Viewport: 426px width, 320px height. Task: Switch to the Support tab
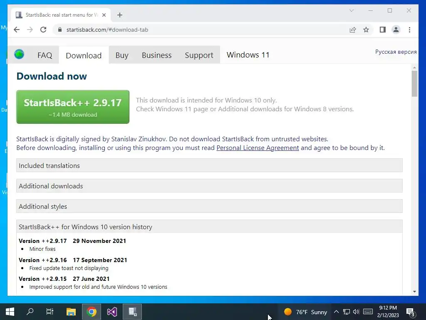(199, 55)
